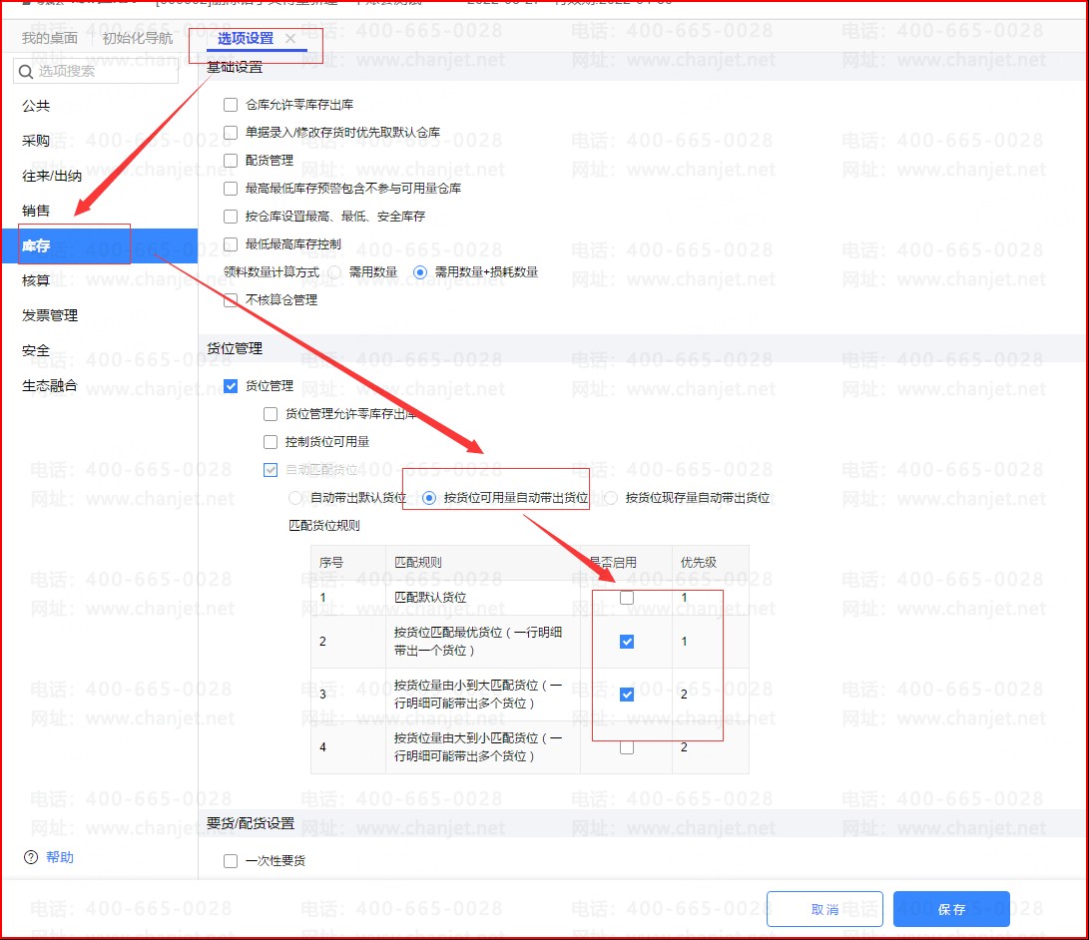The width and height of the screenshot is (1089, 940).
Task: Tick 控制货位可用量 checkbox
Action: coord(271,441)
